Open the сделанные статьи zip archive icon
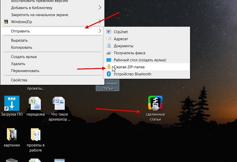 [x=155, y=103]
